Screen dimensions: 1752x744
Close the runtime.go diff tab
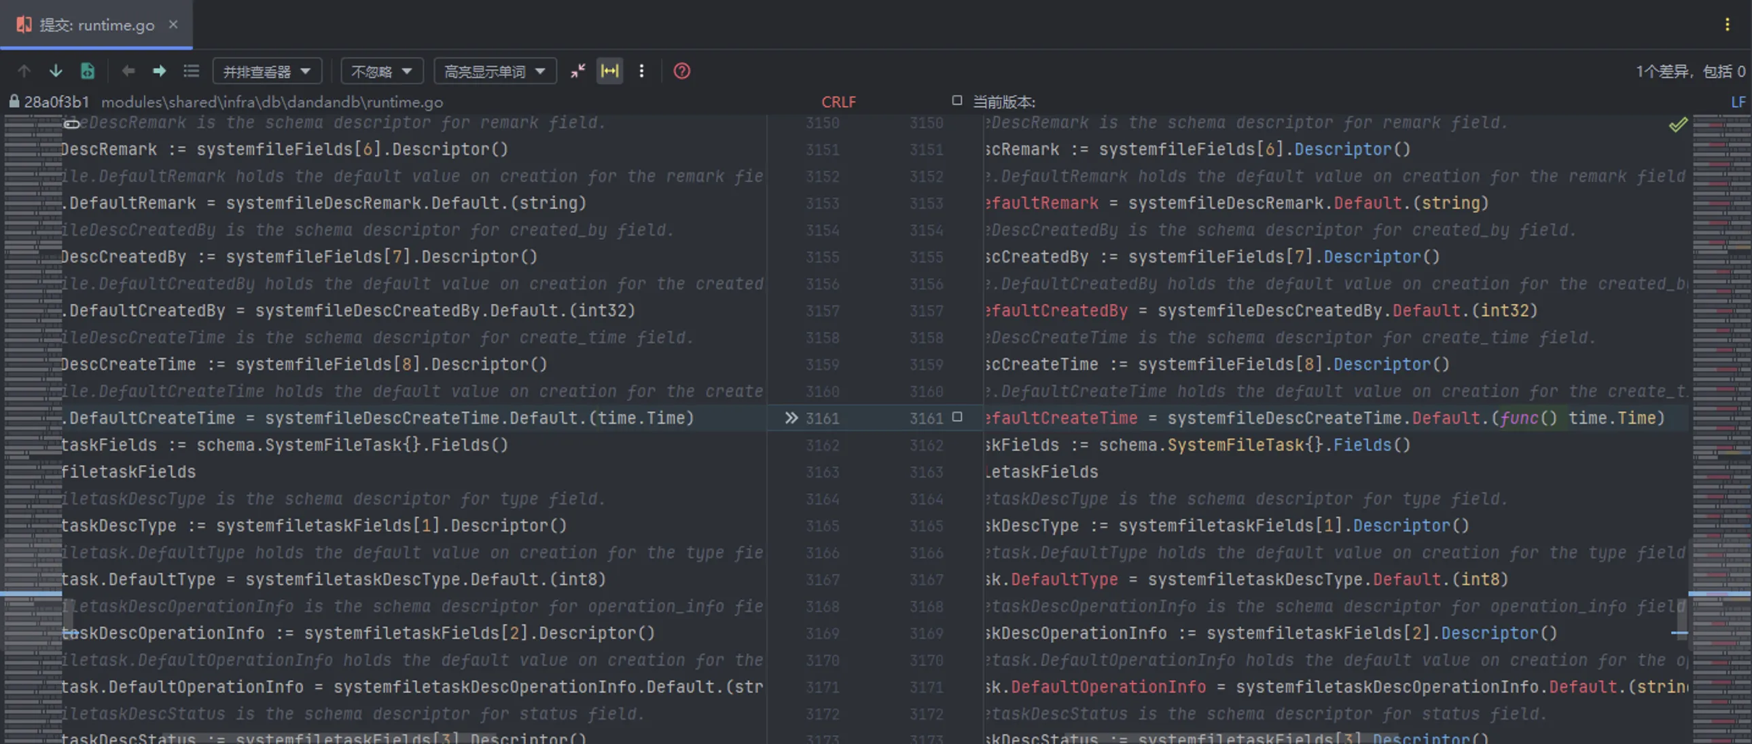point(173,24)
